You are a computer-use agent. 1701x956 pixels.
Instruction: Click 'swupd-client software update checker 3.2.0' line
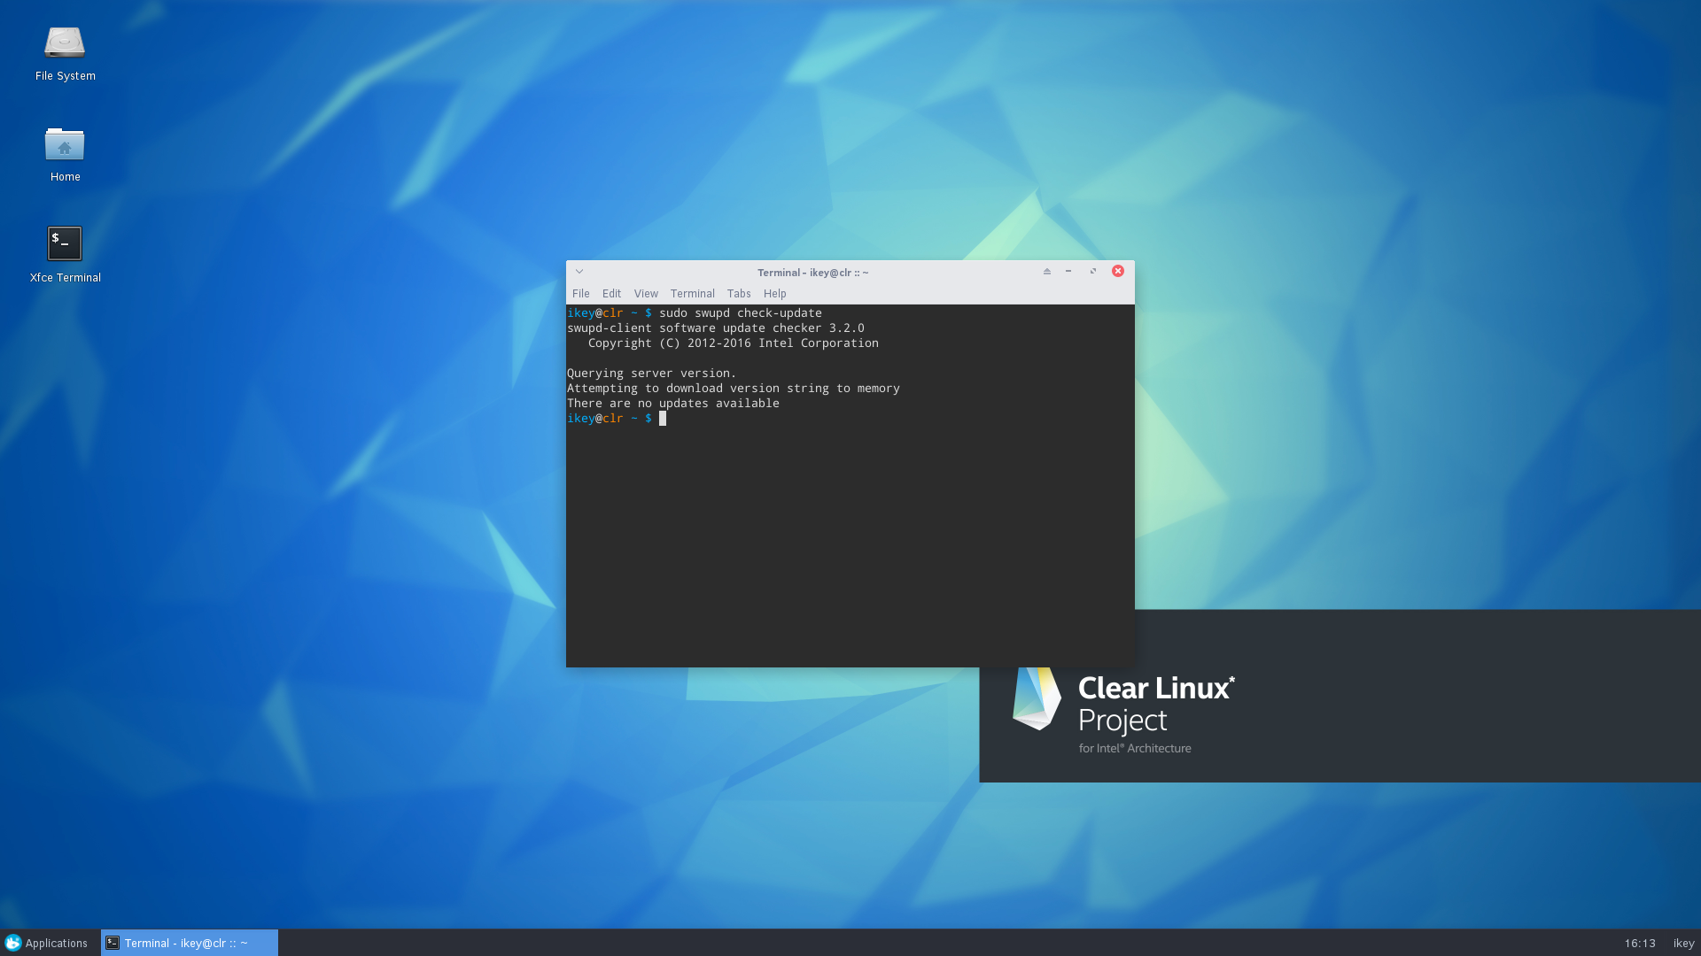(716, 328)
